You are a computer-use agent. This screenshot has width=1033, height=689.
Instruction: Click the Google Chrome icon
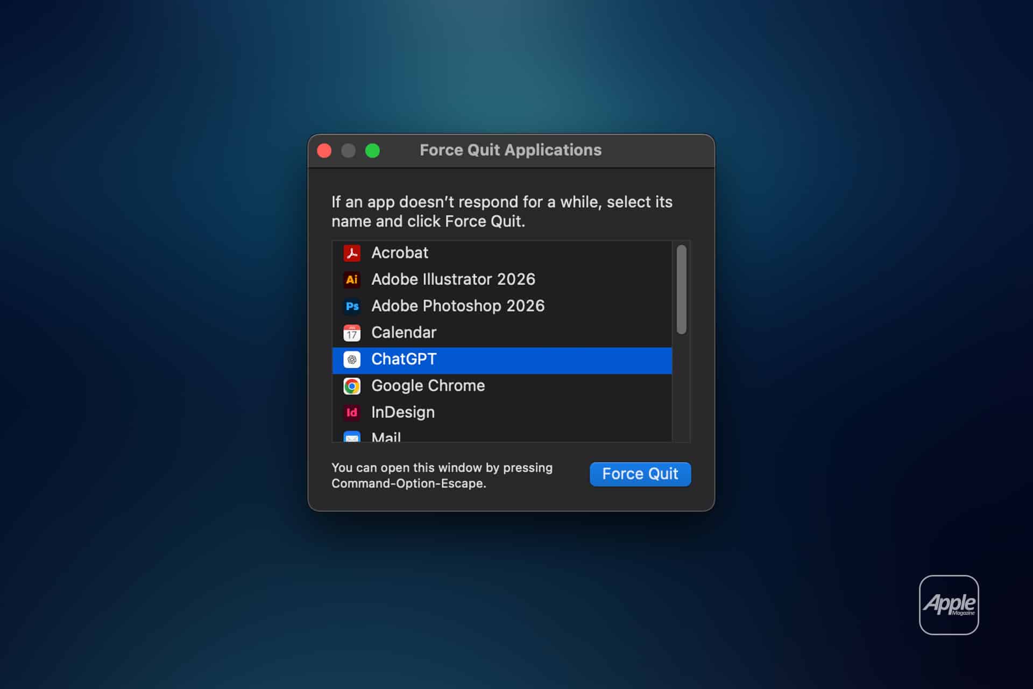pos(352,386)
